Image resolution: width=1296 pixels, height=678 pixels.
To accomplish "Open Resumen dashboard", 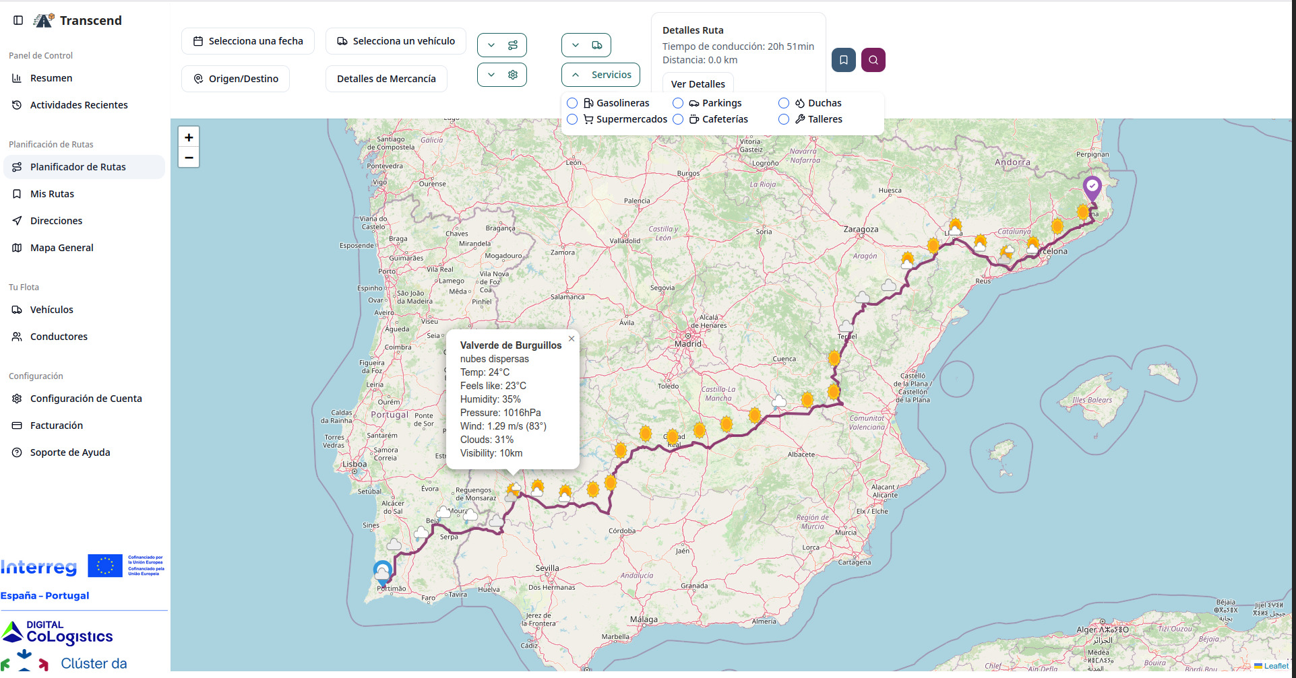I will click(x=51, y=78).
